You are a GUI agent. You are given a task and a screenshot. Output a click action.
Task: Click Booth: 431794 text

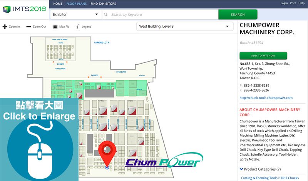pyautogui.click(x=251, y=43)
